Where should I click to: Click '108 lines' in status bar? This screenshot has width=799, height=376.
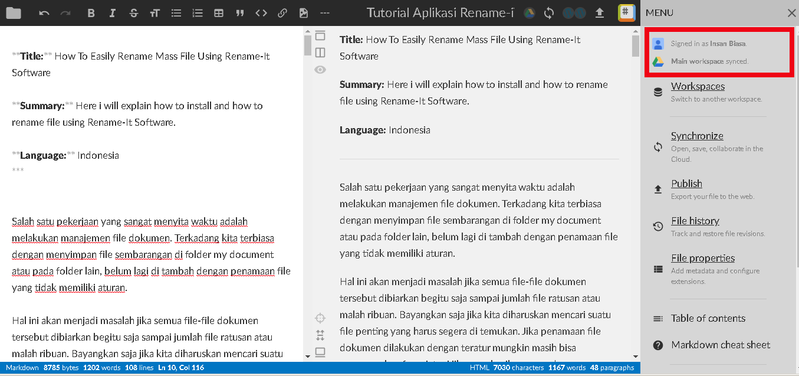139,368
